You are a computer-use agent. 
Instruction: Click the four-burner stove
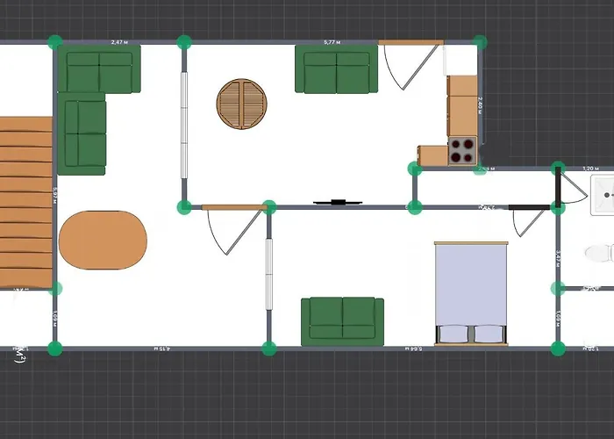coord(462,151)
